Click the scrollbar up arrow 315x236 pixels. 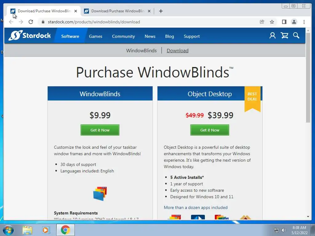[x=308, y=30]
